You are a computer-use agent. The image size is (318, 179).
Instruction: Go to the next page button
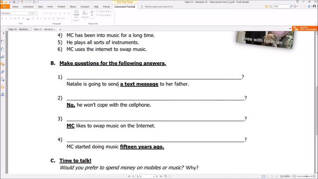click(157, 177)
